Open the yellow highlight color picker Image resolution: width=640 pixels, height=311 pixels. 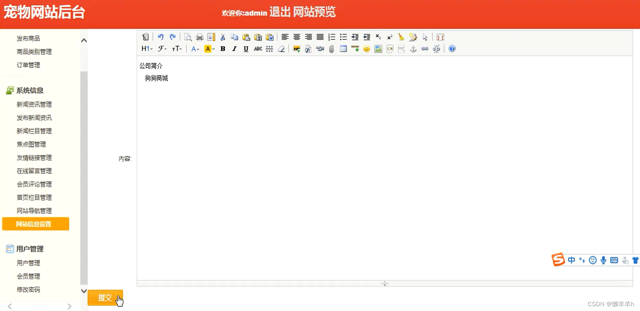[x=209, y=49]
